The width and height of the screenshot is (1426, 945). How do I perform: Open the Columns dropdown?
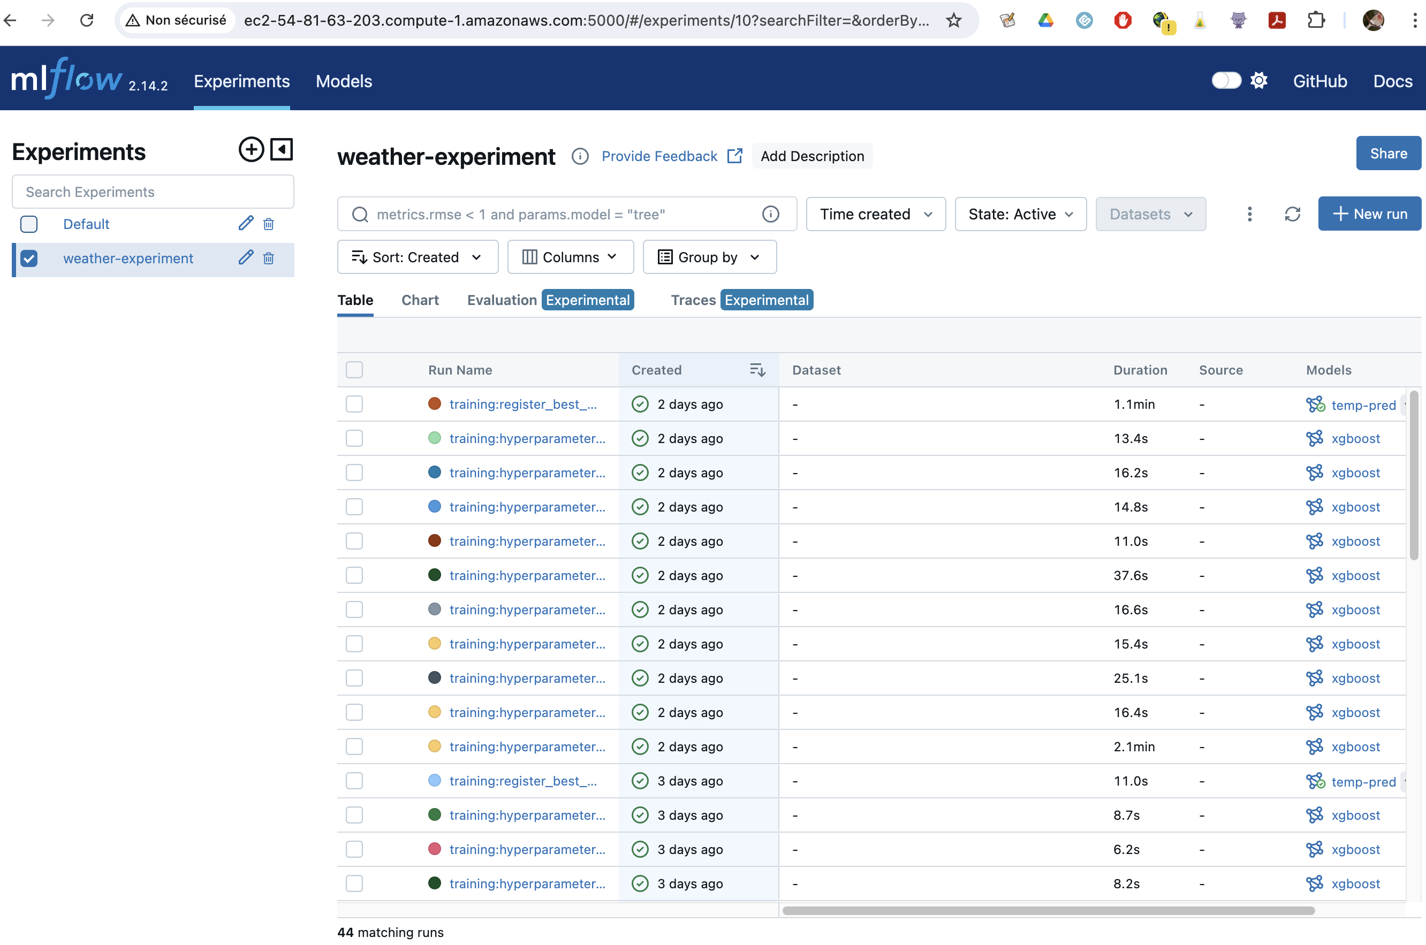pos(570,257)
